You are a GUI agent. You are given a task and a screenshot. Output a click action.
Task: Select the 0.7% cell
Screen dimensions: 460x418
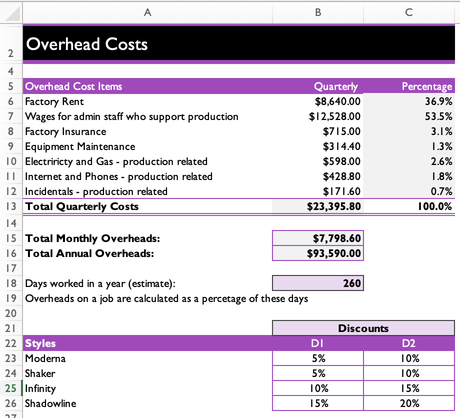409,191
